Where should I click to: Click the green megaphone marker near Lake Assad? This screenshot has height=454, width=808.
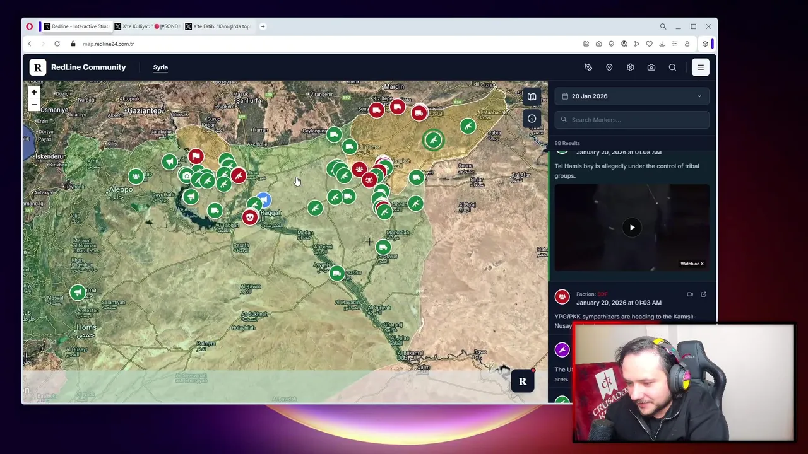click(x=190, y=197)
